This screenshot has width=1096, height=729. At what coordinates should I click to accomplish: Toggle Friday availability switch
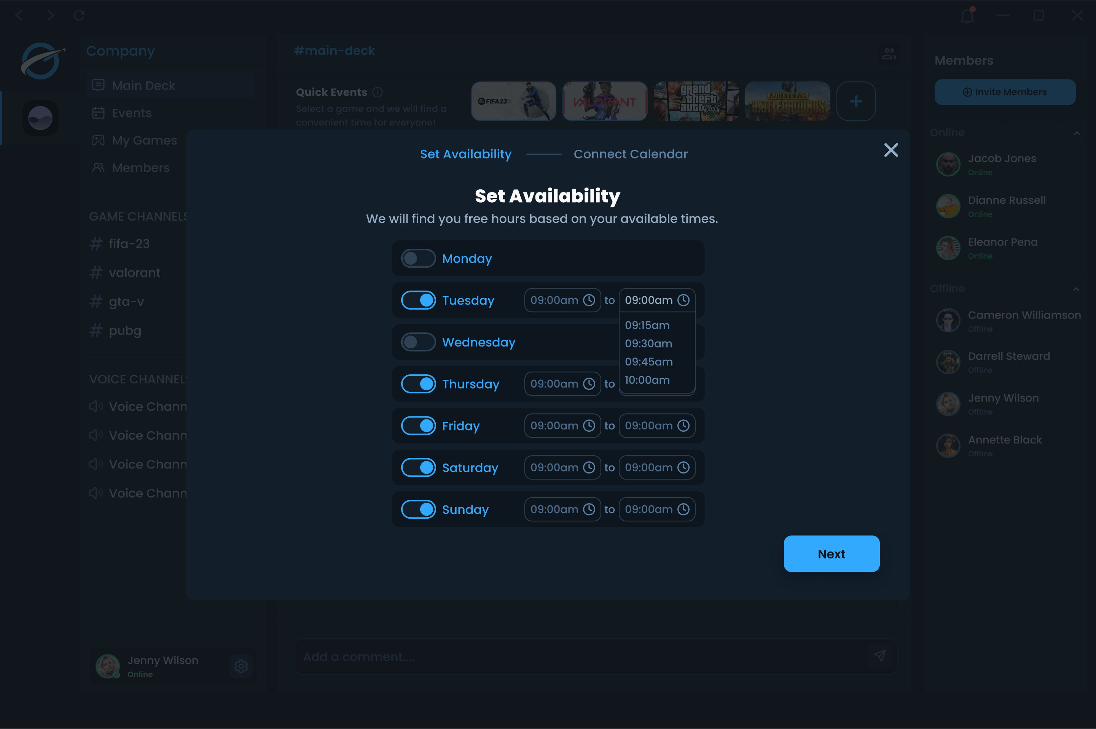[418, 426]
